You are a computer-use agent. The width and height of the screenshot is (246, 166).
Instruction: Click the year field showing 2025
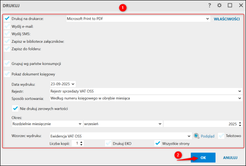201,124
